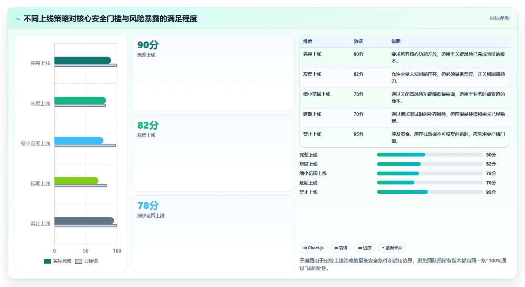Click 灰度上线 cell in the table
The height and width of the screenshot is (287, 525).
[312, 74]
